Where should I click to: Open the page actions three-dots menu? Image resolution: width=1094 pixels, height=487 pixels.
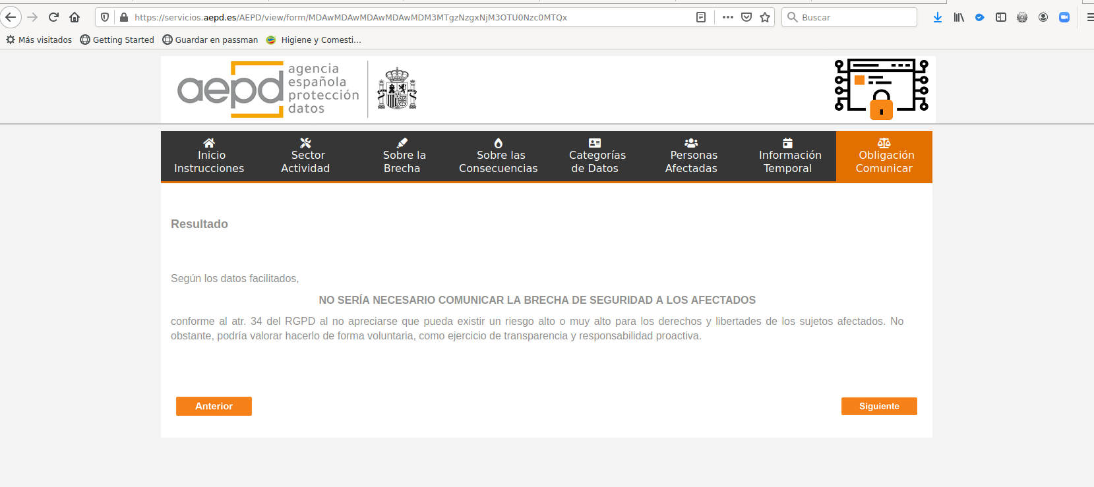click(x=728, y=17)
